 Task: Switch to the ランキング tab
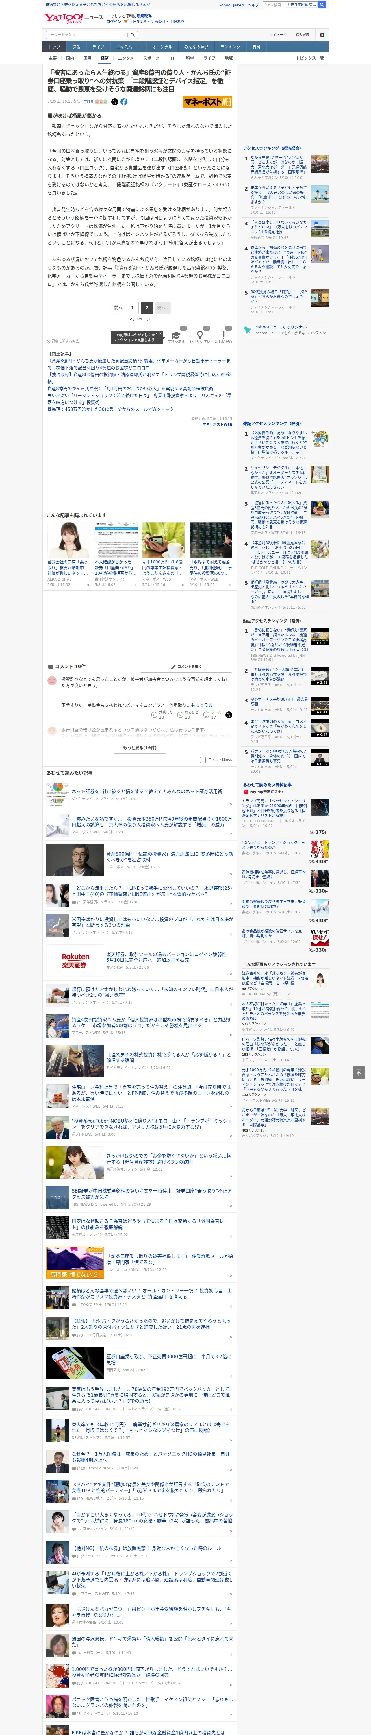(230, 47)
